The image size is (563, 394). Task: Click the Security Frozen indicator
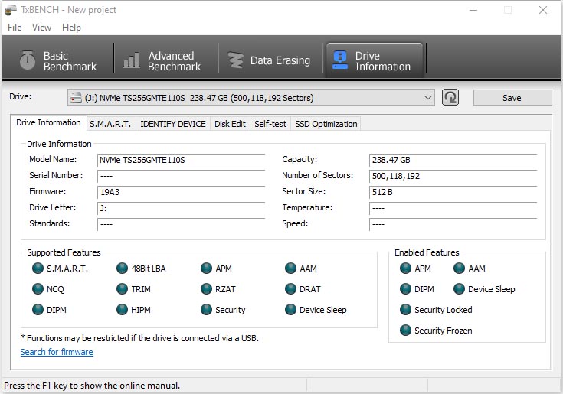(x=405, y=331)
